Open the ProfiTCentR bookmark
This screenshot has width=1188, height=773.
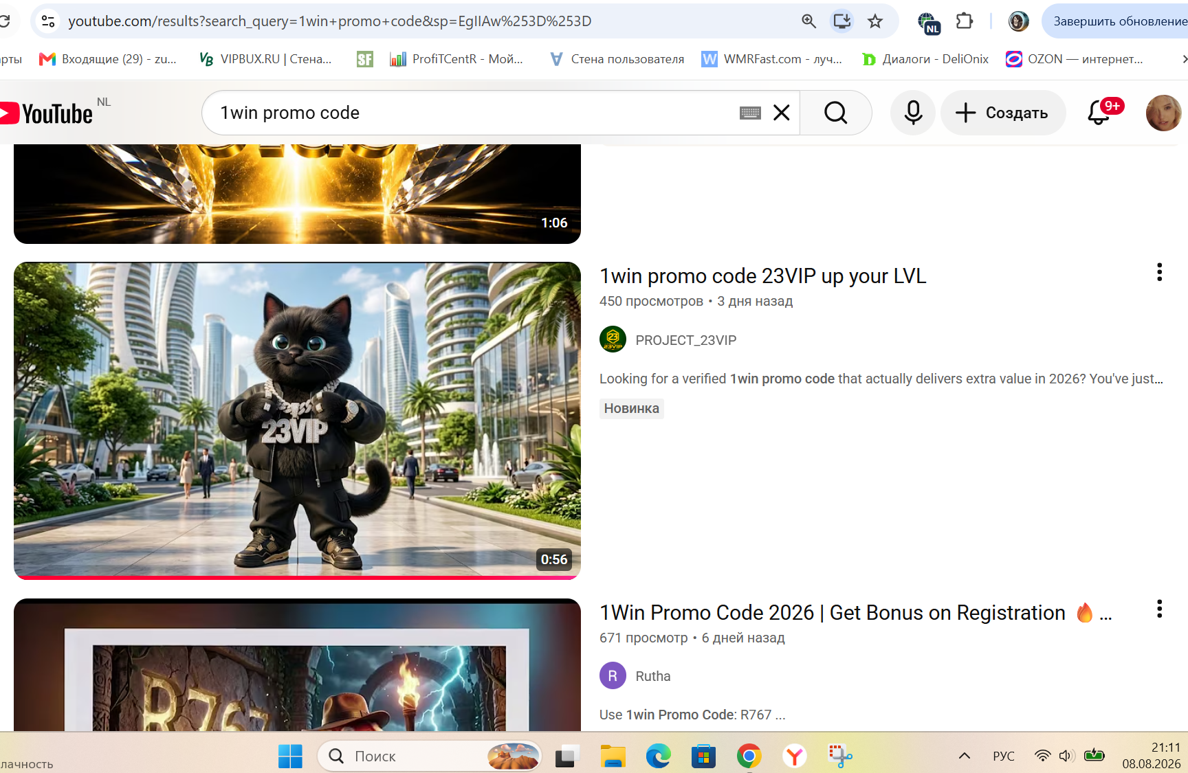pos(456,59)
